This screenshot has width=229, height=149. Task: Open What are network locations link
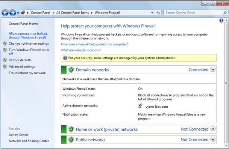(81, 50)
